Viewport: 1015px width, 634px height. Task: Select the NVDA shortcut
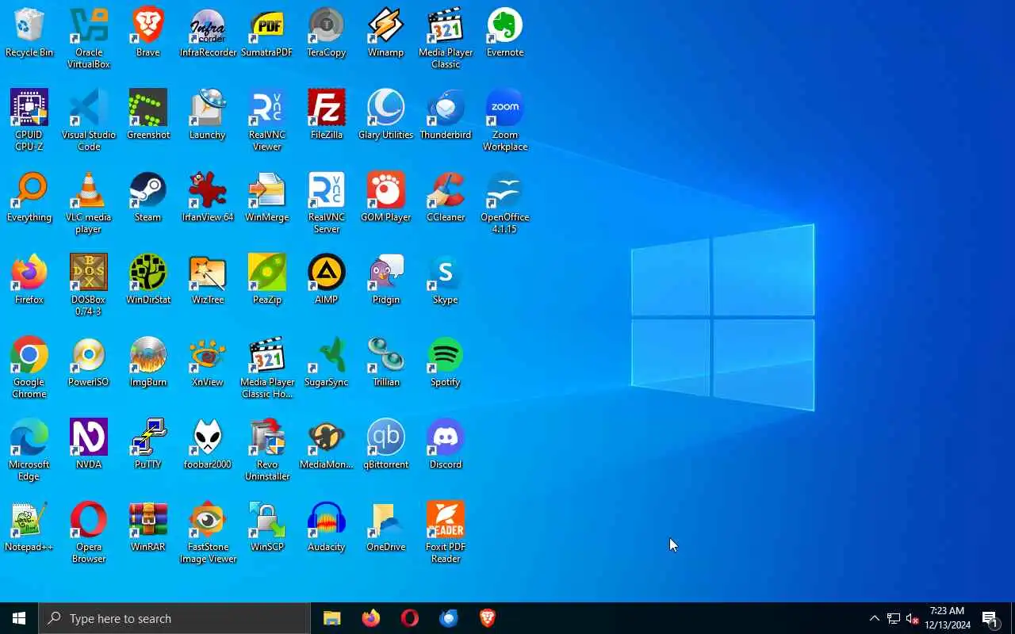(89, 445)
